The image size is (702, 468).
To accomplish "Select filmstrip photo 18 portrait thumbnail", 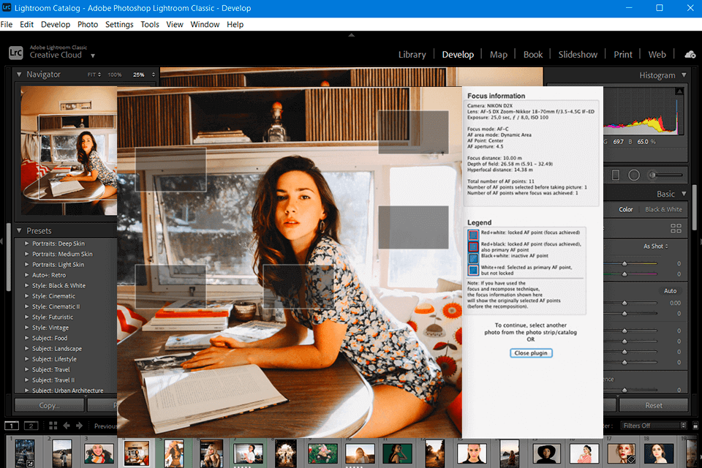I will point(658,453).
